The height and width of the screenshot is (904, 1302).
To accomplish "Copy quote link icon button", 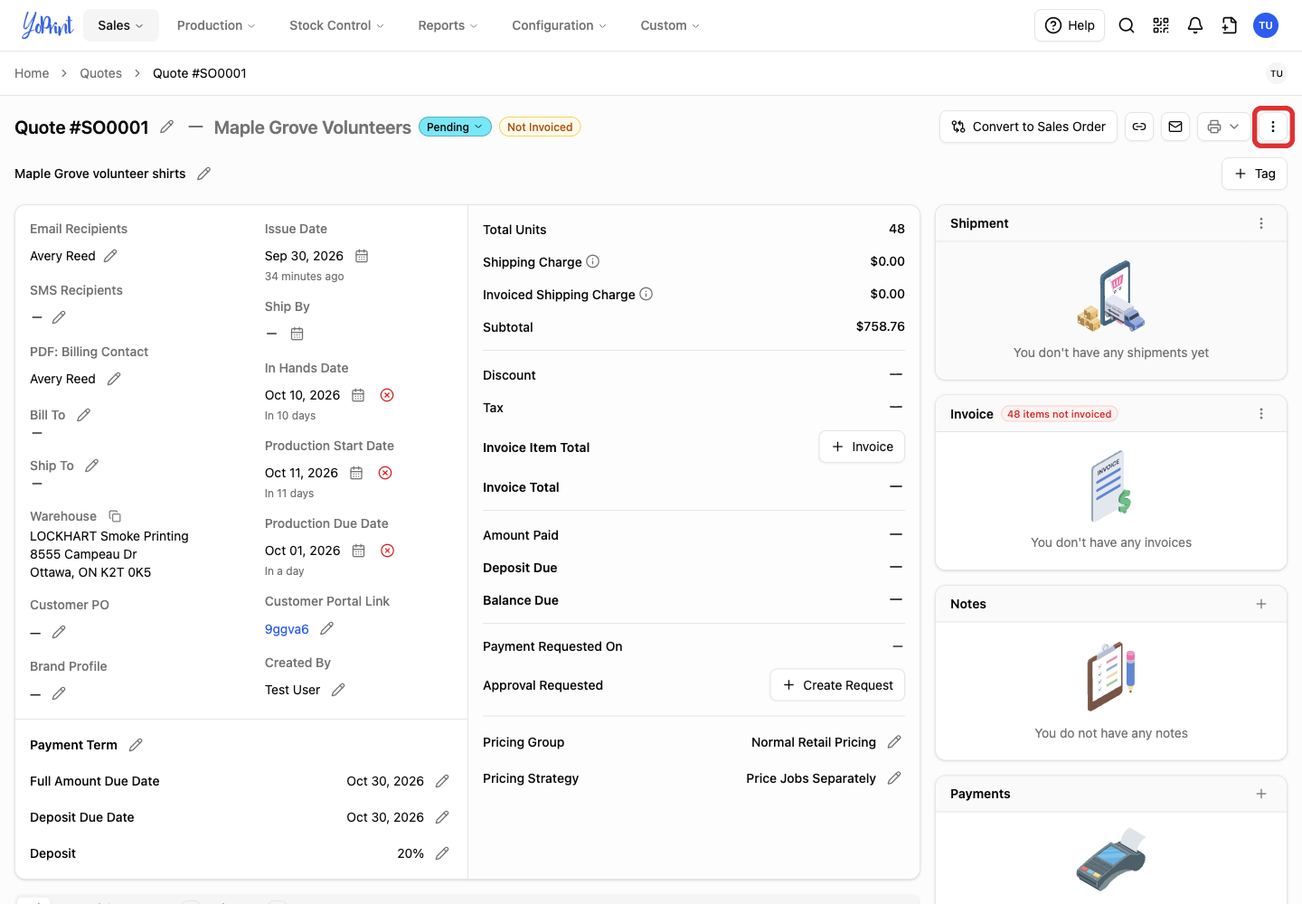I will point(1139,127).
